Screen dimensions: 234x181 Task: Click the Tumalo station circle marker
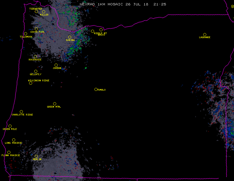96,89
